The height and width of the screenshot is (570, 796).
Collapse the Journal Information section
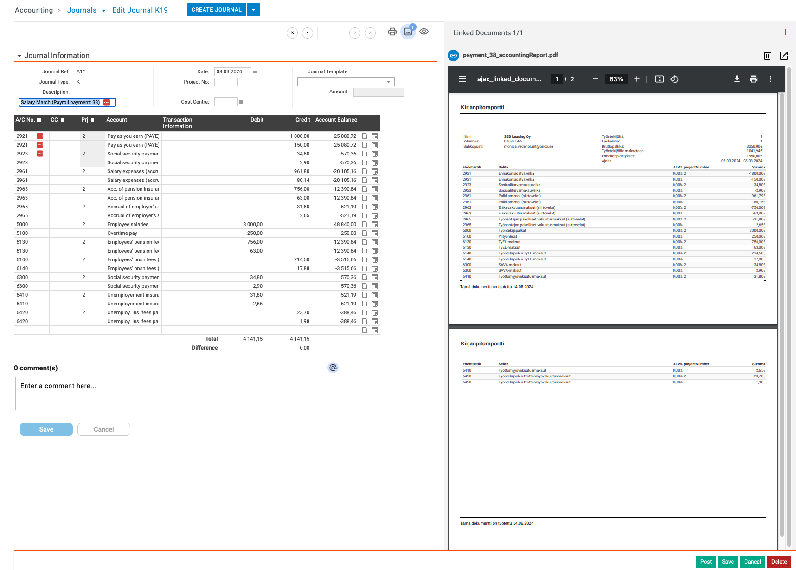[19, 56]
